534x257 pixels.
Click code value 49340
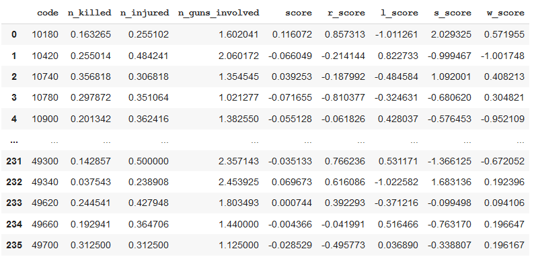pos(45,182)
